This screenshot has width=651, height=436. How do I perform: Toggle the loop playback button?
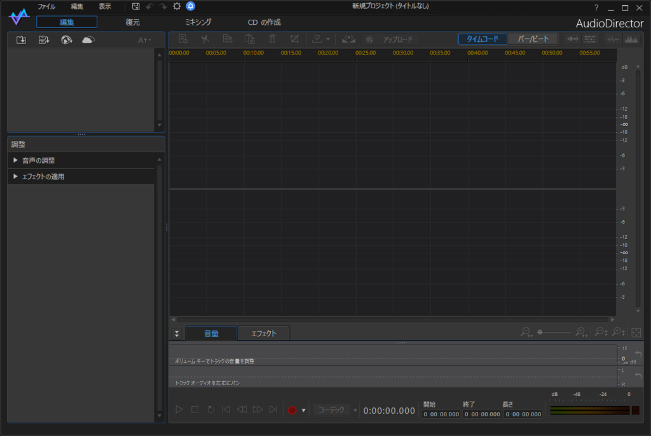211,410
